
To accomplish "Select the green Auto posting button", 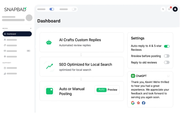I will click(102, 90).
